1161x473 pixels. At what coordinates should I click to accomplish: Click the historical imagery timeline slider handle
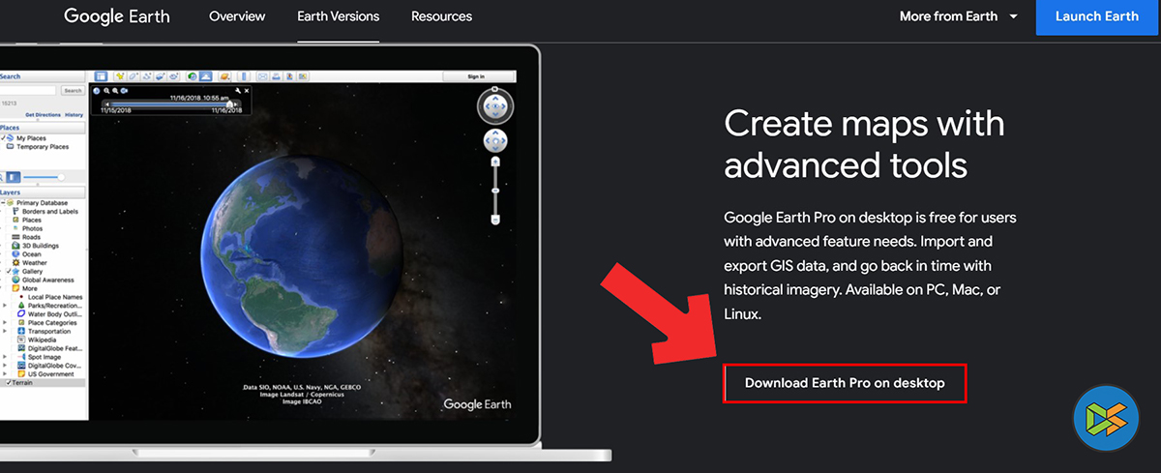(229, 104)
